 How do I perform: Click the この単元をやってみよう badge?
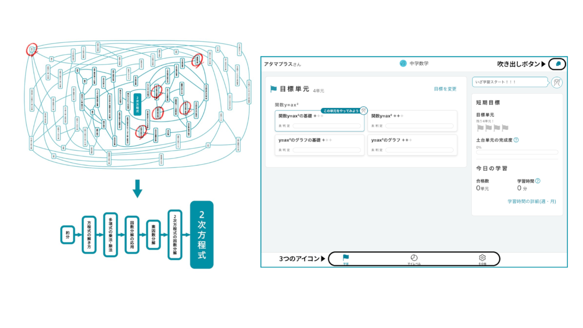tap(340, 111)
